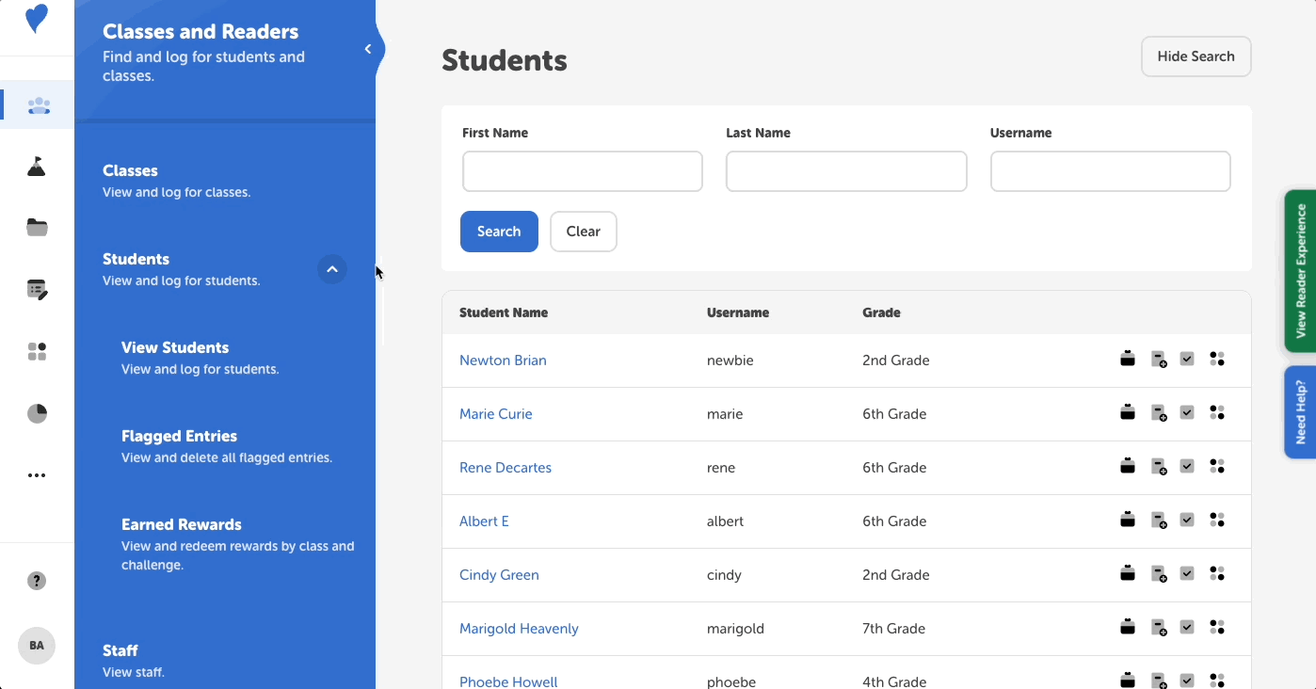The width and height of the screenshot is (1316, 689).
Task: Collapse the blue sidebar with the arrow
Action: (x=367, y=48)
